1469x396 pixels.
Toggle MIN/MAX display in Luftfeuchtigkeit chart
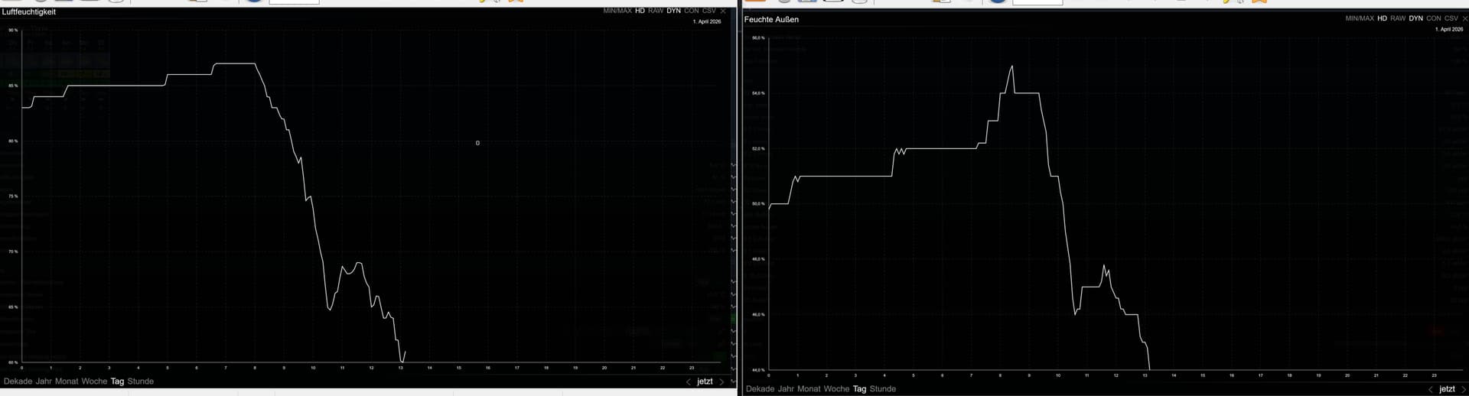click(x=617, y=11)
